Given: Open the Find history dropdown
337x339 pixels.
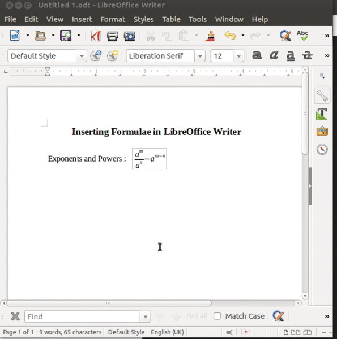Looking at the screenshot, I should [145, 316].
